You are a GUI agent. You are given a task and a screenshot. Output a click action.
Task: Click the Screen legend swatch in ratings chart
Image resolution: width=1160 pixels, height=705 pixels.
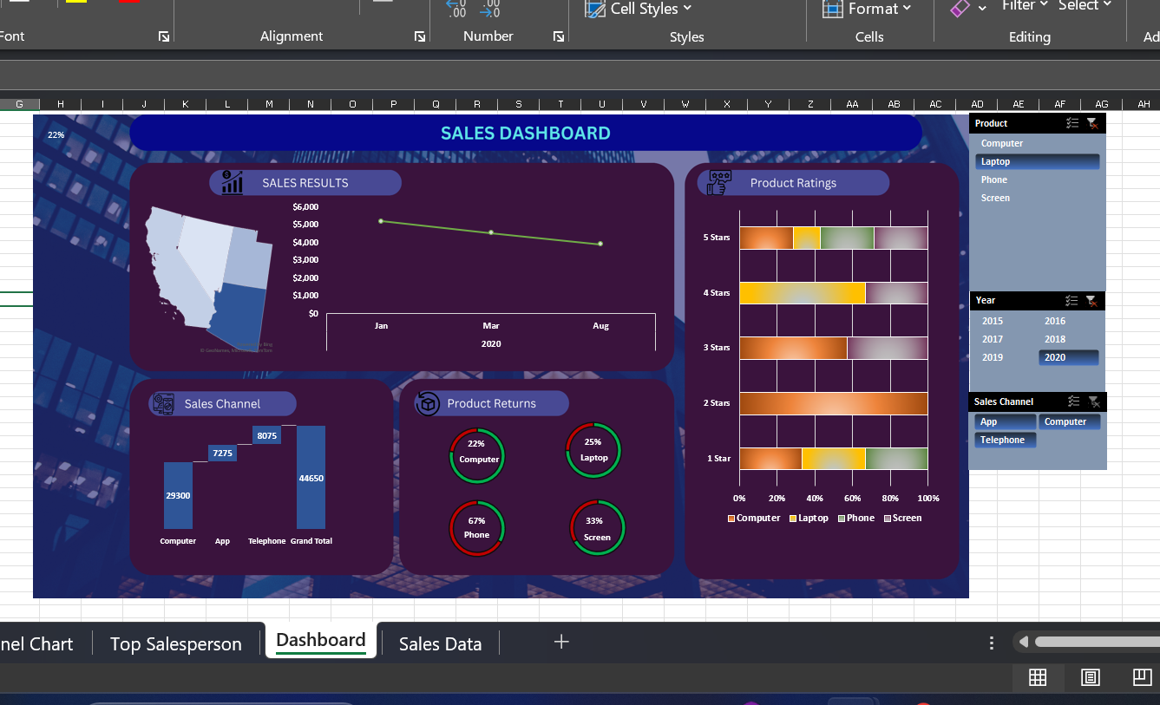click(x=887, y=519)
